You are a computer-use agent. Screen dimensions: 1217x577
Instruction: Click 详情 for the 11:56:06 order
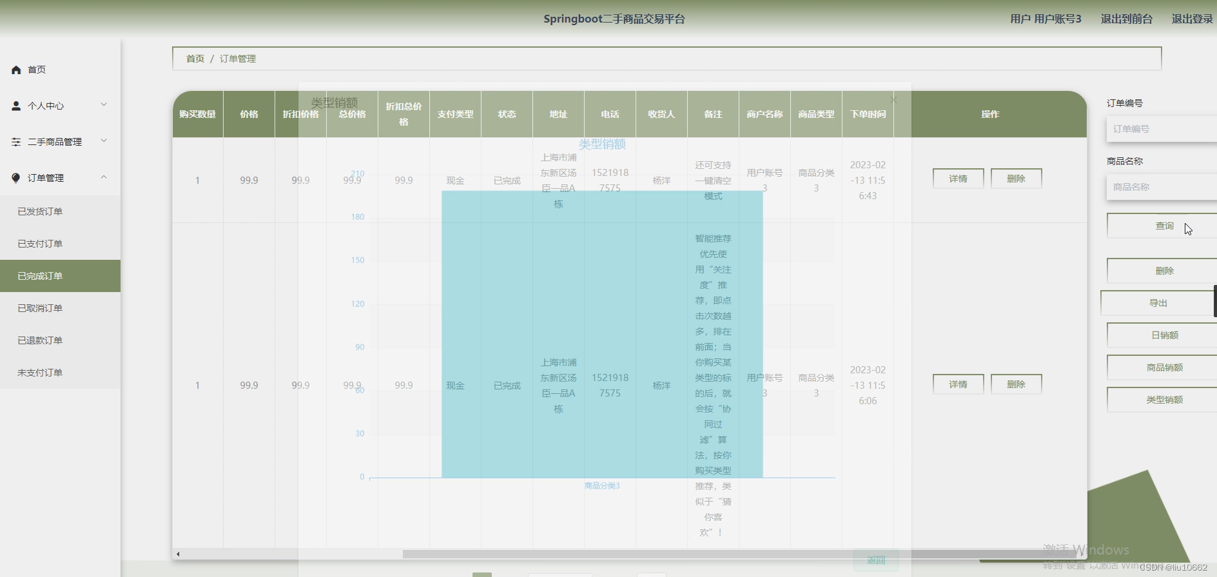[x=958, y=384]
